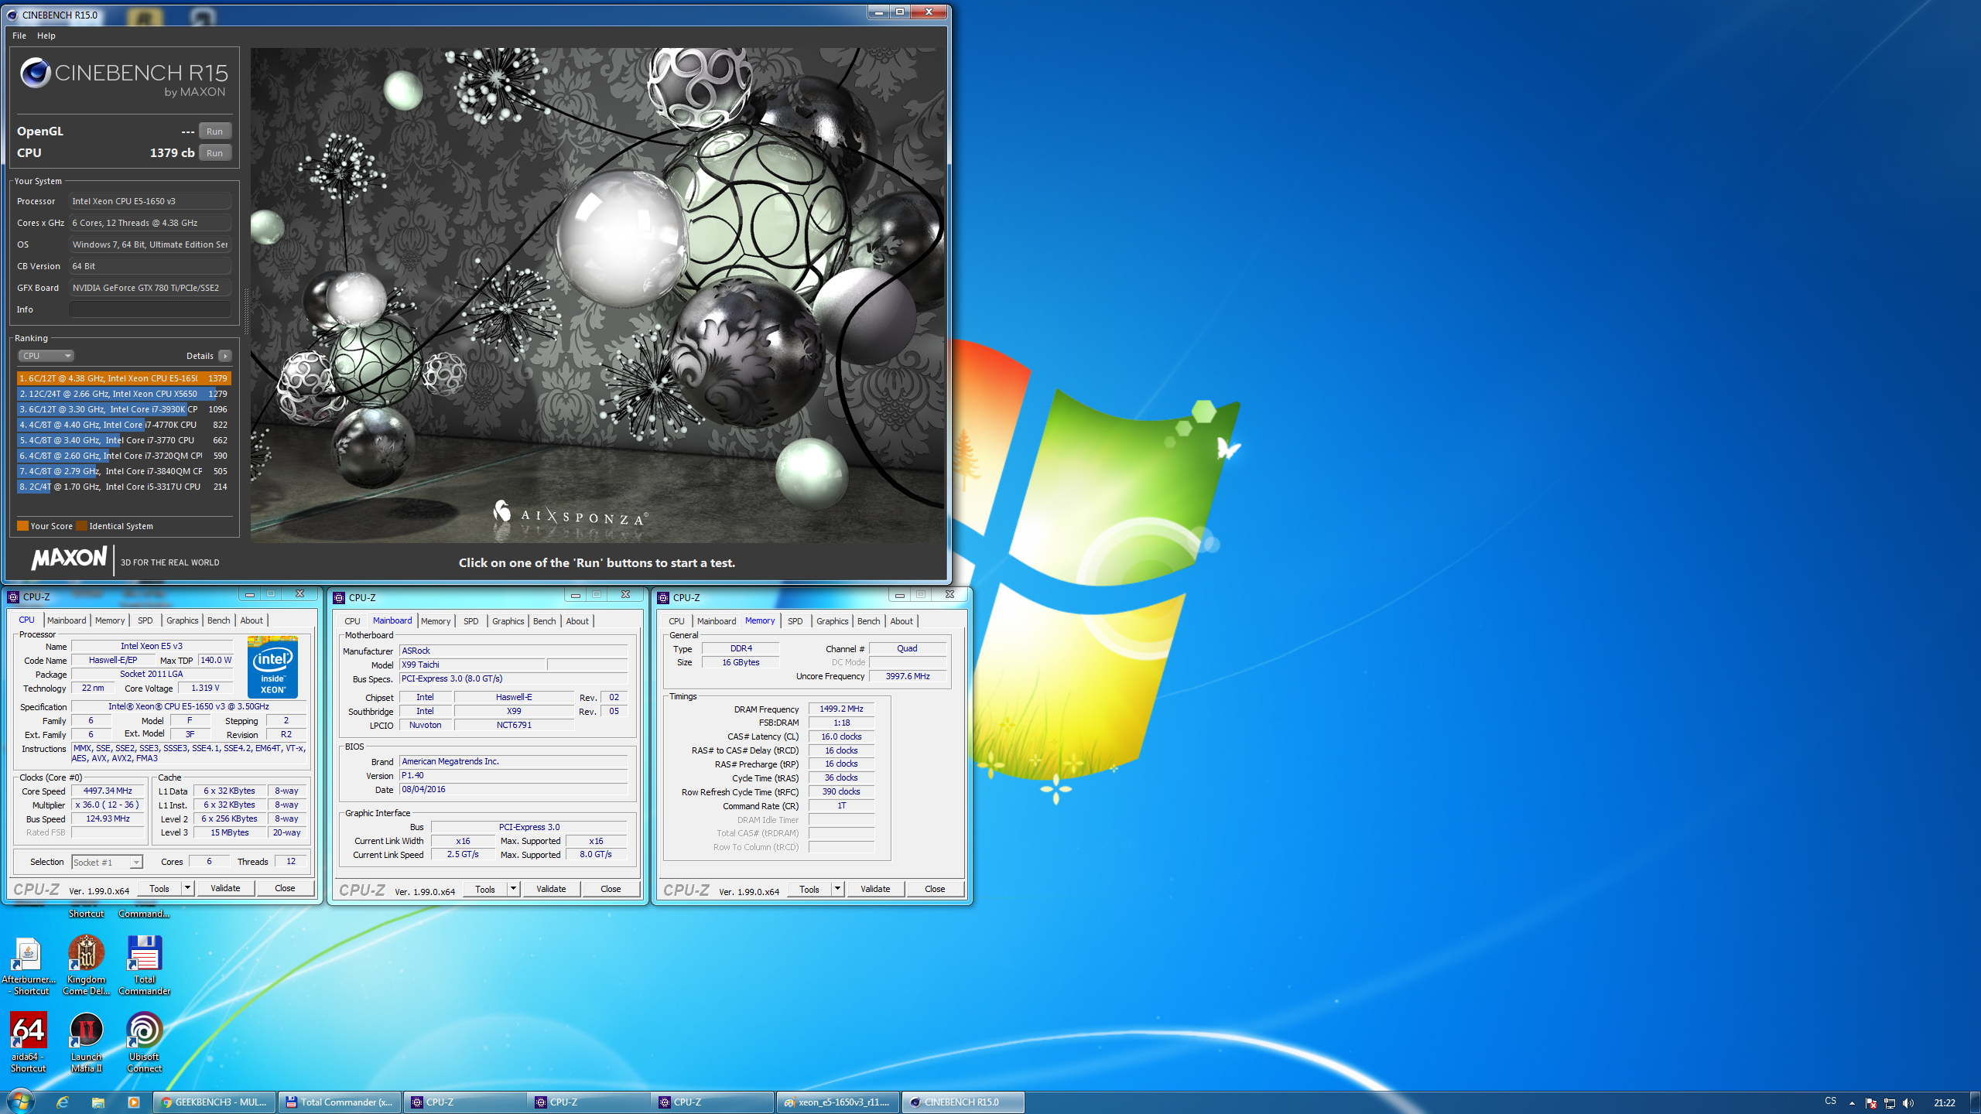The image size is (1981, 1114).
Task: Open Windows Media Player taskbar icon
Action: [133, 1102]
